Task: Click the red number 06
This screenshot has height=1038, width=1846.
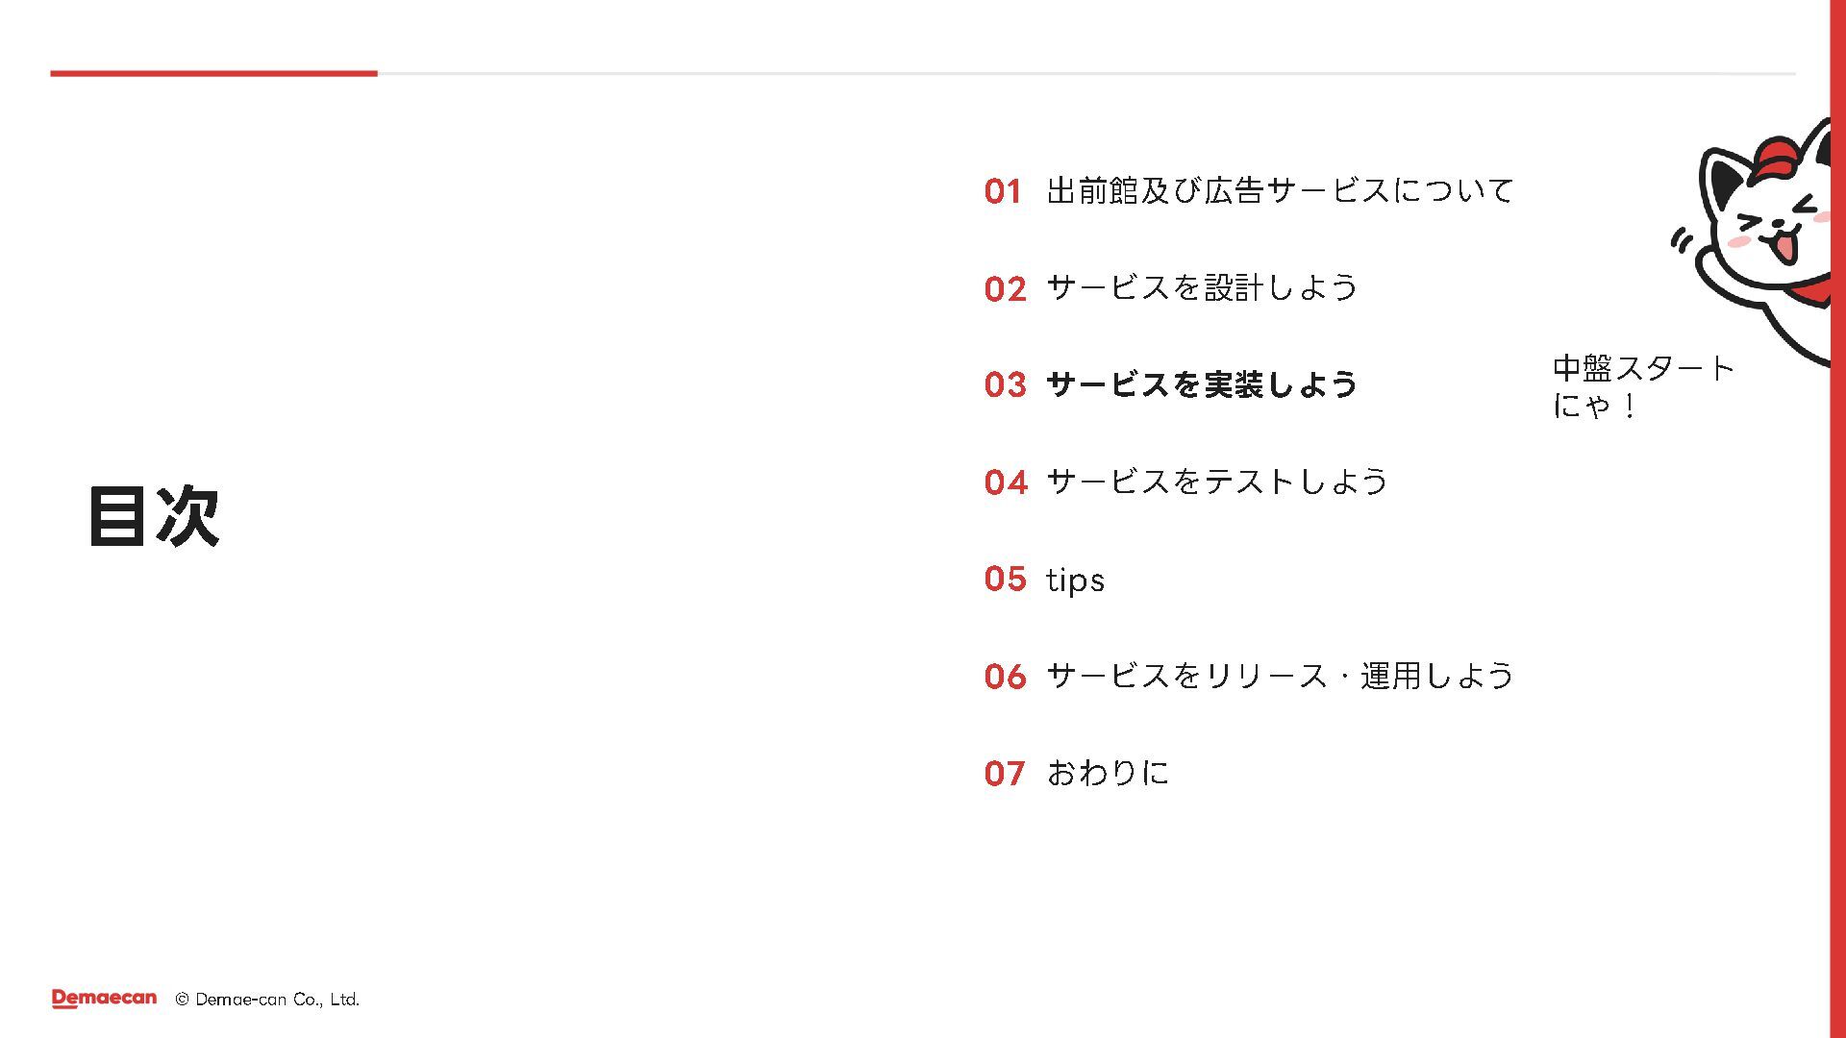Action: click(1006, 677)
